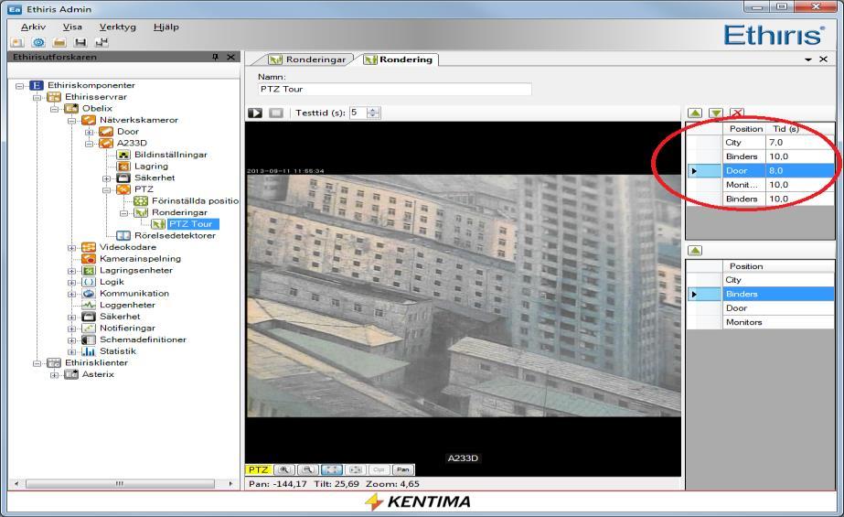The height and width of the screenshot is (517, 844).
Task: Click the Tid (s) column header
Action: pos(799,129)
